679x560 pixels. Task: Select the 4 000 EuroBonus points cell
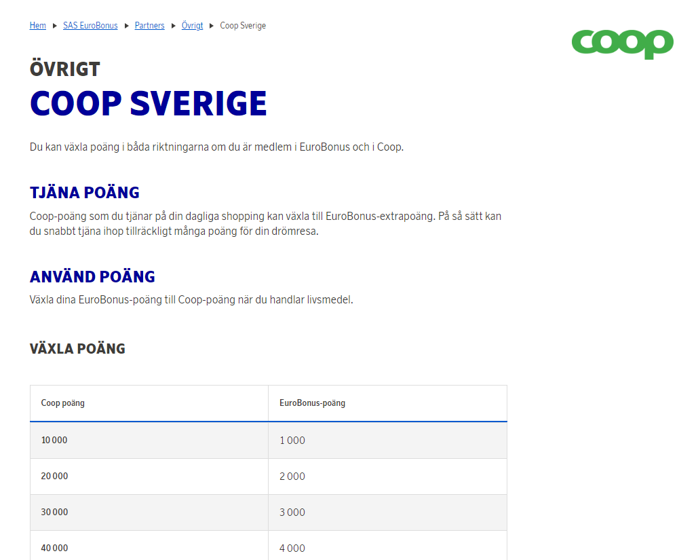point(292,548)
